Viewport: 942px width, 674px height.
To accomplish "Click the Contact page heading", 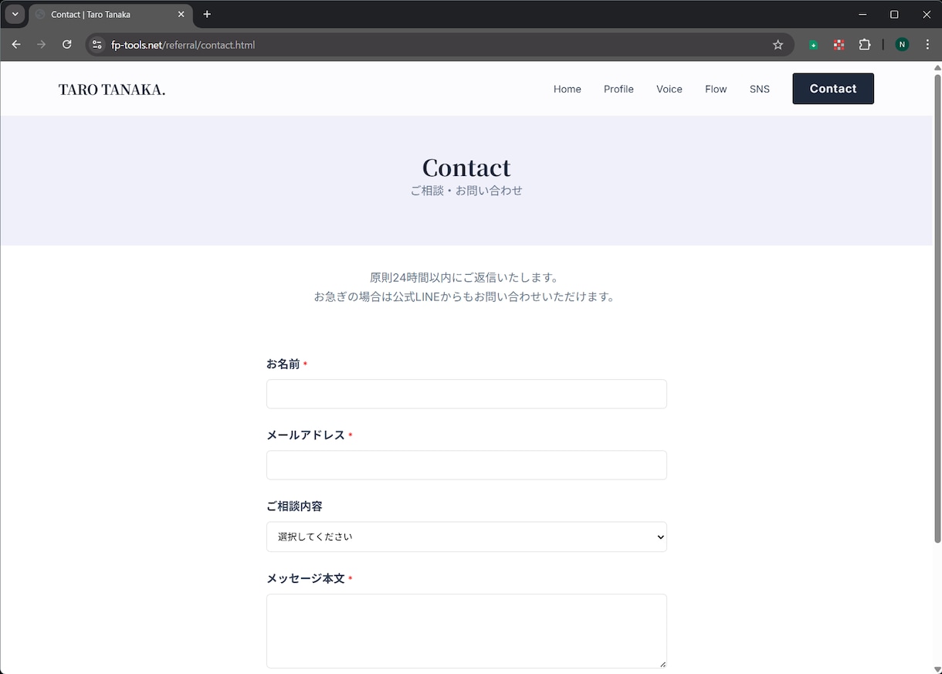I will (x=466, y=168).
